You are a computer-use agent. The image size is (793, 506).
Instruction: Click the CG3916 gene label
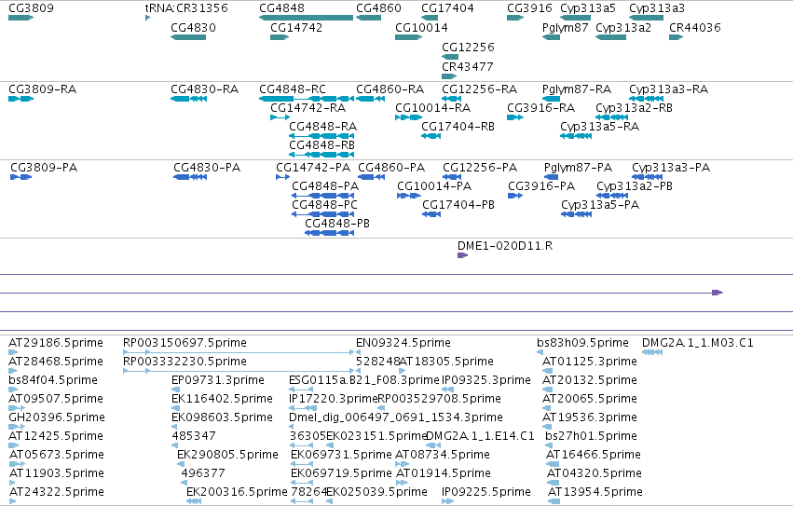[x=529, y=8]
